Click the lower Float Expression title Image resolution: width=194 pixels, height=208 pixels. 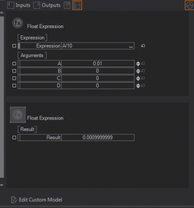(x=45, y=118)
